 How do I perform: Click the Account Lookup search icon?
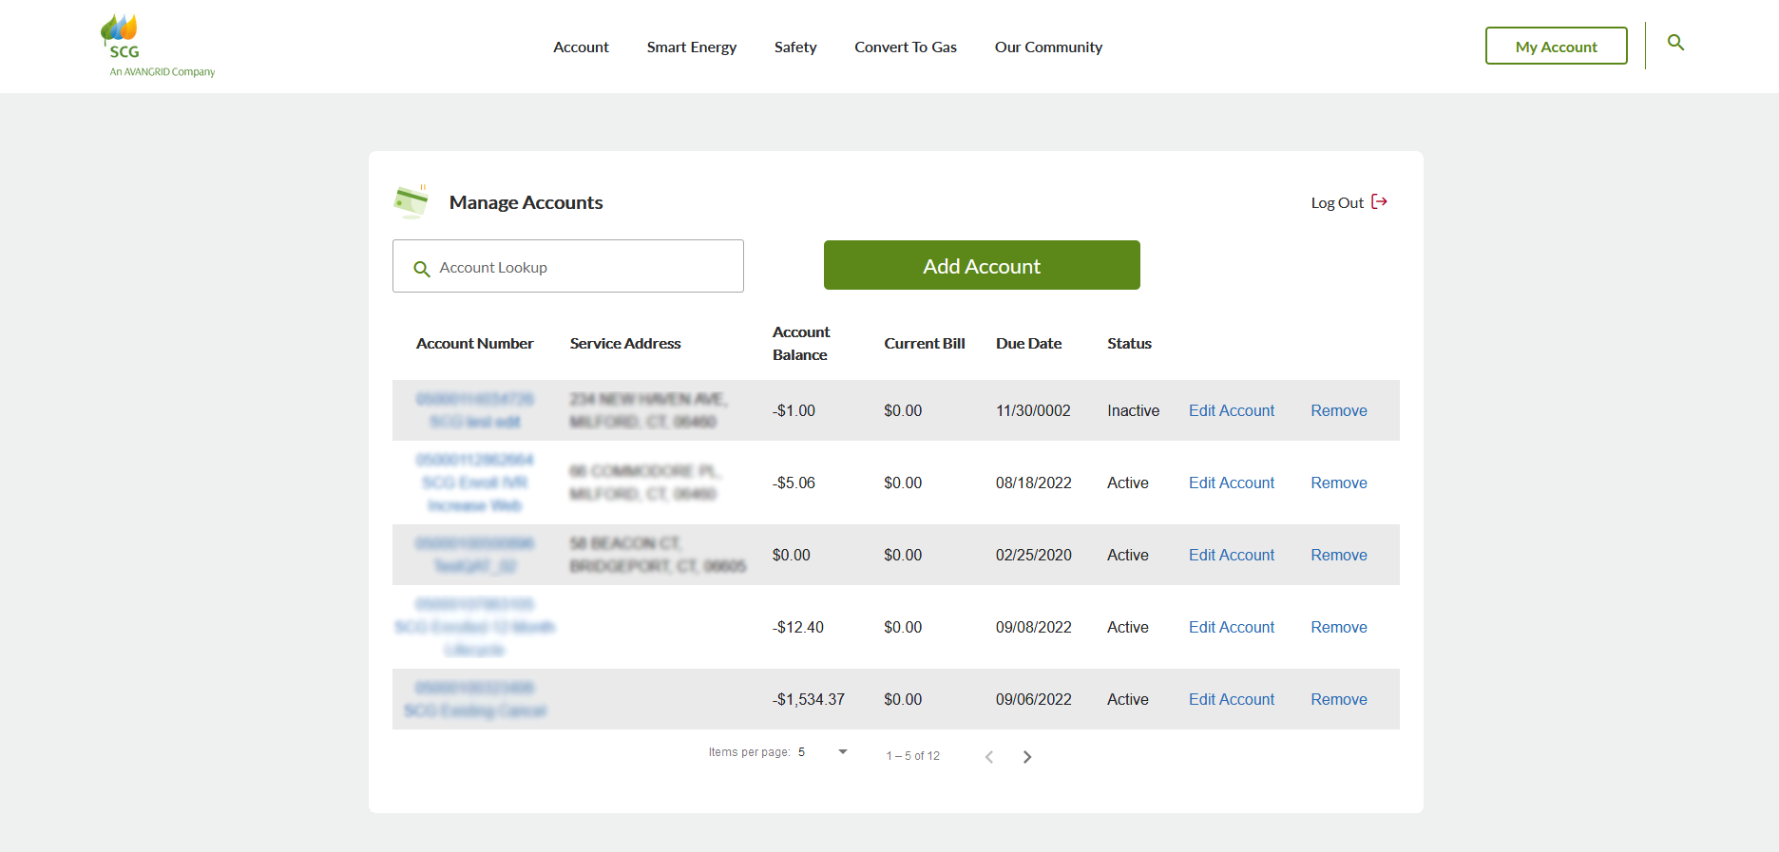pyautogui.click(x=422, y=269)
